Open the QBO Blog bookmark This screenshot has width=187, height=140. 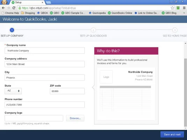(169, 13)
